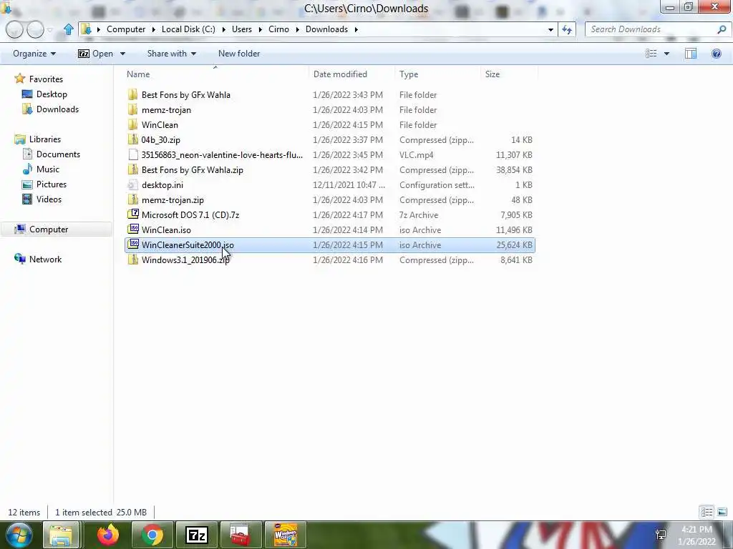Sort by the Size column header
This screenshot has height=549, width=733.
(492, 74)
